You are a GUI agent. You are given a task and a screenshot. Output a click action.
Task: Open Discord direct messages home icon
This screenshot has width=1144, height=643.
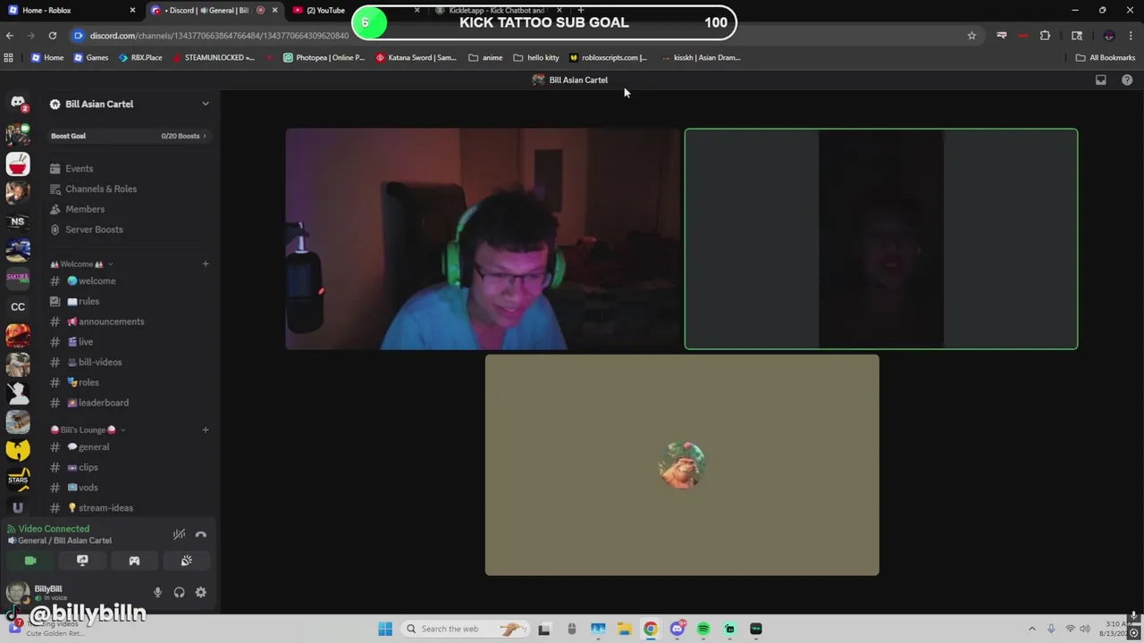click(x=18, y=104)
